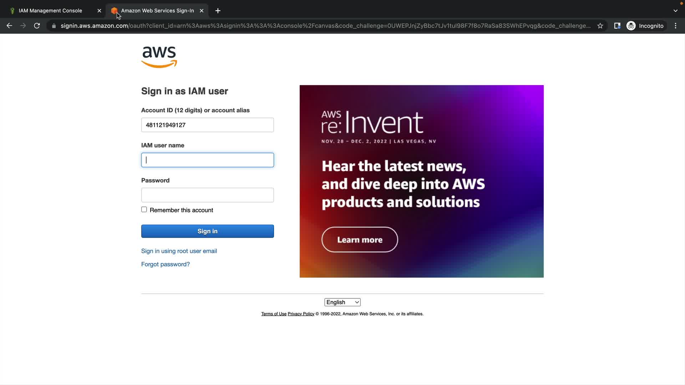The width and height of the screenshot is (685, 385).
Task: Open the English language dropdown
Action: (x=342, y=302)
